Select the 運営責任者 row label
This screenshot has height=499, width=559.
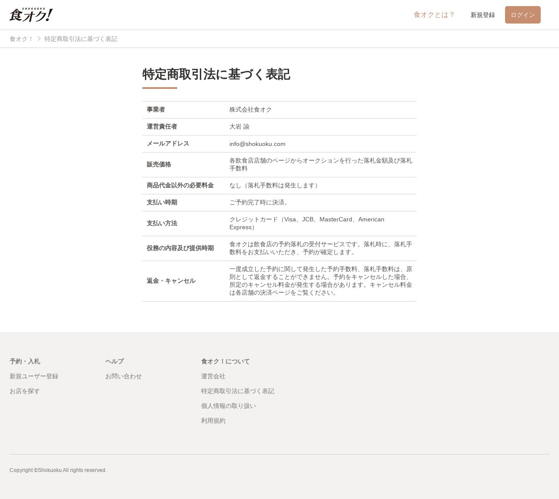coord(162,127)
